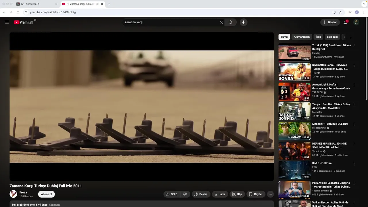
Task: Subscribe with Abone ol button
Action: click(46, 194)
